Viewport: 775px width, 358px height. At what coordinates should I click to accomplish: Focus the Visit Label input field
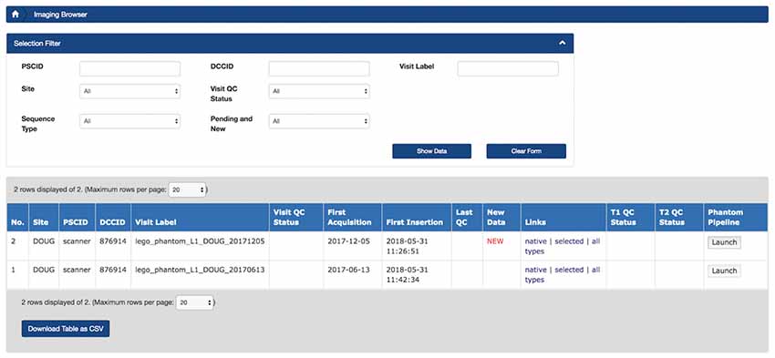point(508,68)
